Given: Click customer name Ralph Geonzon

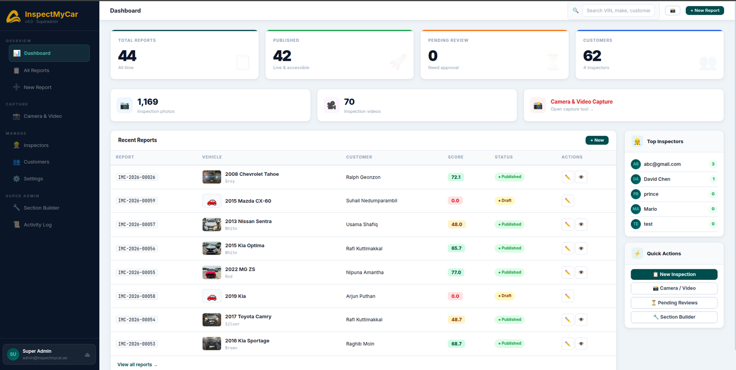Looking at the screenshot, I should 363,177.
